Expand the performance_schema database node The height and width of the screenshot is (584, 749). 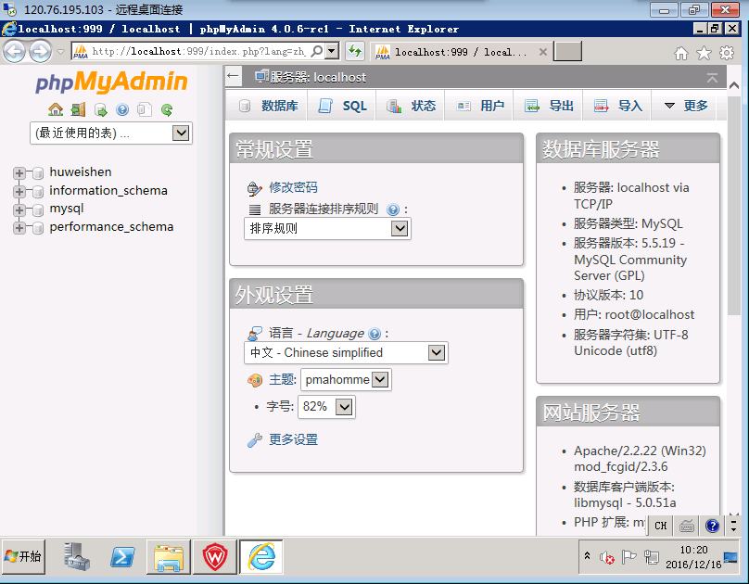(19, 228)
